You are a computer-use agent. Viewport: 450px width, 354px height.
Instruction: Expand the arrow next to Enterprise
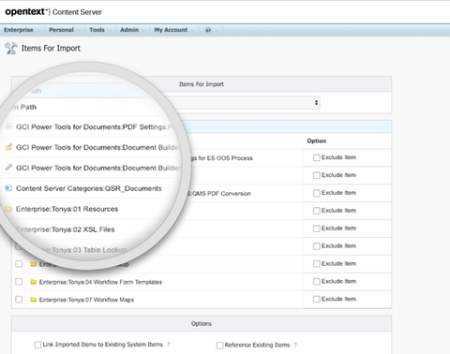[x=38, y=30]
